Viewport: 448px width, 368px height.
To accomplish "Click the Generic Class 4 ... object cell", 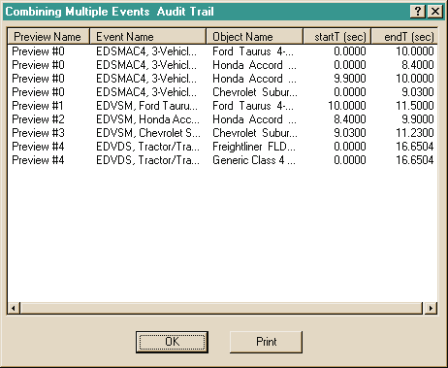I will [254, 160].
